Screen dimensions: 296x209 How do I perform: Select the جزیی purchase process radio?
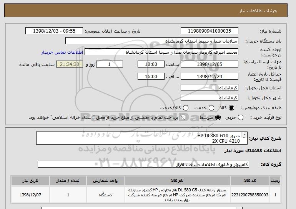pyautogui.click(x=241, y=117)
